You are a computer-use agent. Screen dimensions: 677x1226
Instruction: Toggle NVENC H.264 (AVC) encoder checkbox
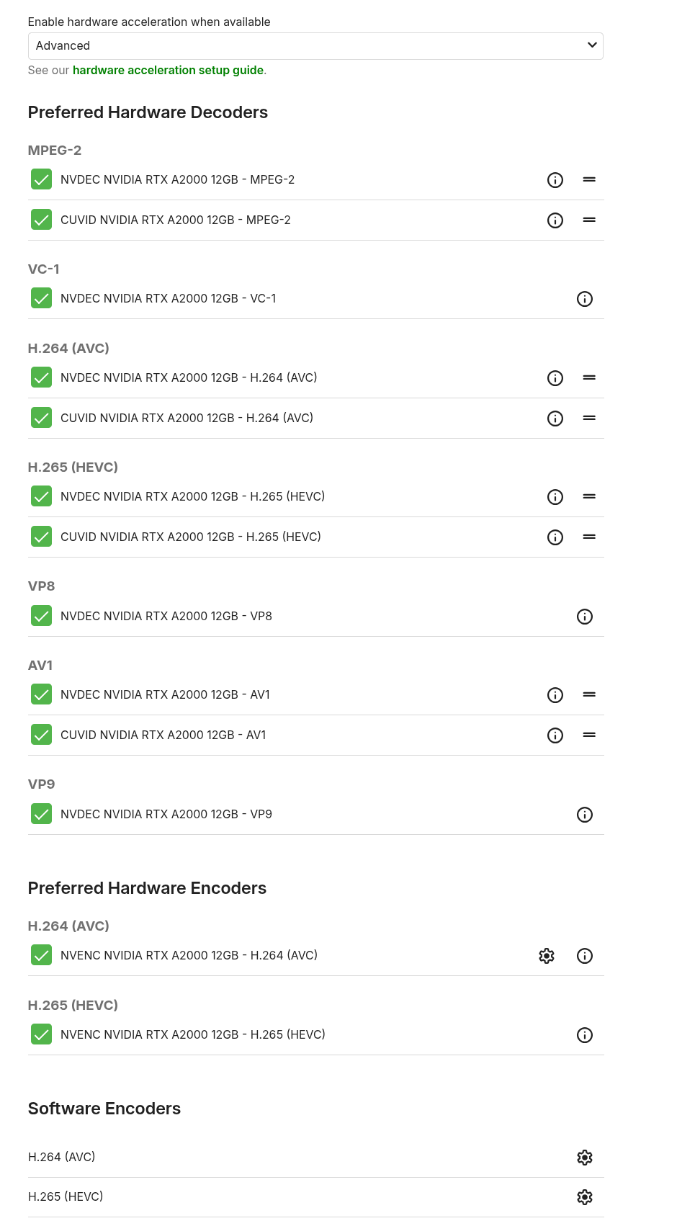pos(42,955)
